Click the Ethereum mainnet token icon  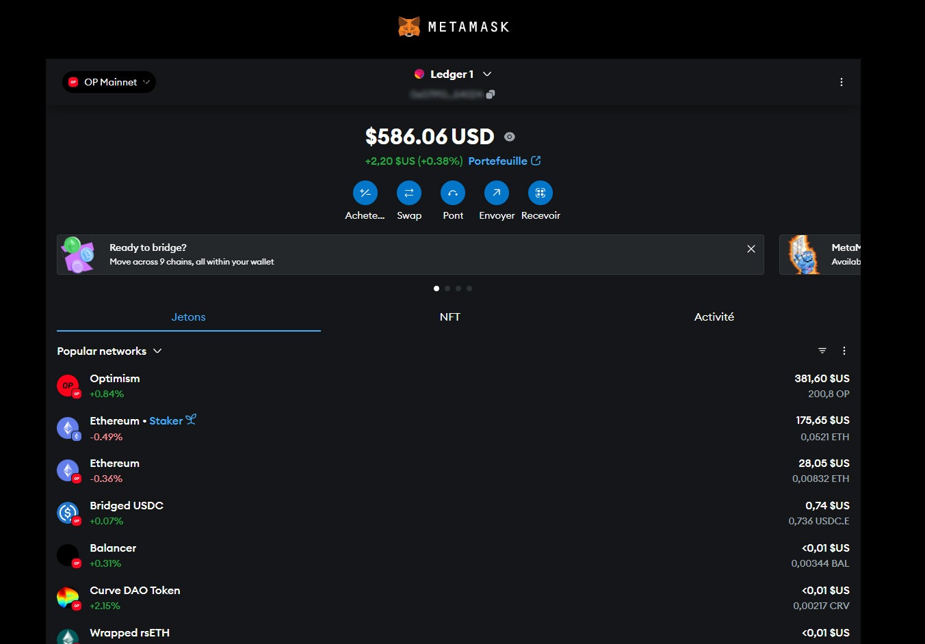68,429
